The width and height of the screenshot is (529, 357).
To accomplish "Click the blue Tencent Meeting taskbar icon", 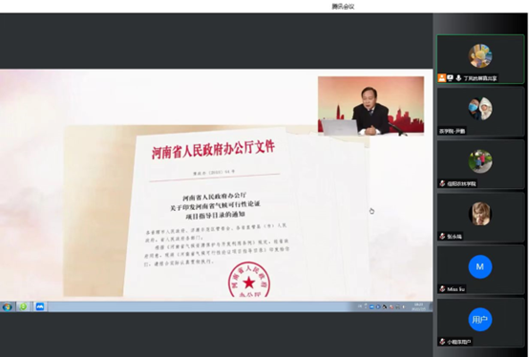I will [40, 306].
